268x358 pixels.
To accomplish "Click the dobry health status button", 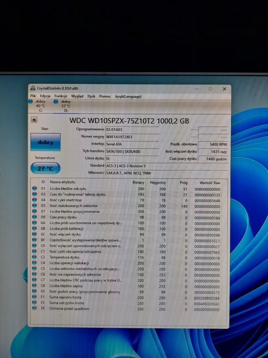I will [x=45, y=142].
